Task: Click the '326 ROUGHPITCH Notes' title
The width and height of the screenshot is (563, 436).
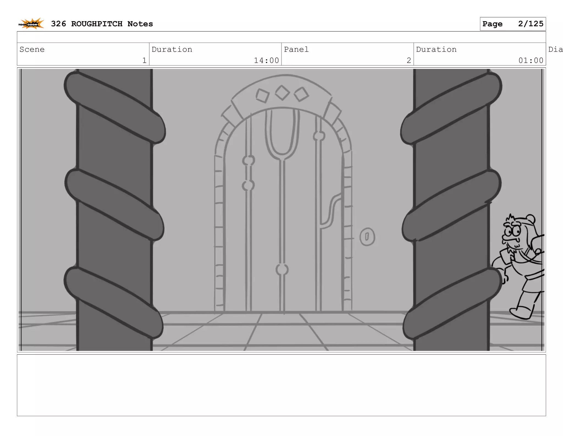Action: (x=102, y=24)
